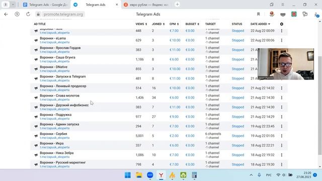
Task: Open three-dot menu for Воронки - Икра row
Action: point(282,145)
